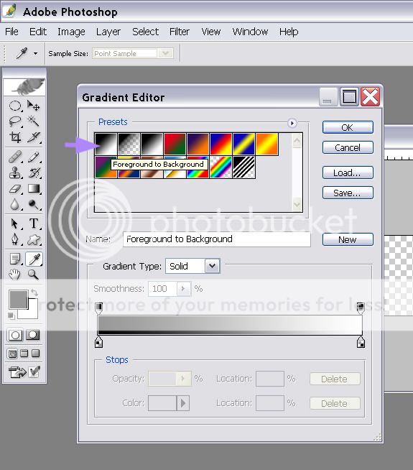Select the Elliptical Marquee tool
The width and height of the screenshot is (413, 470).
coord(15,106)
